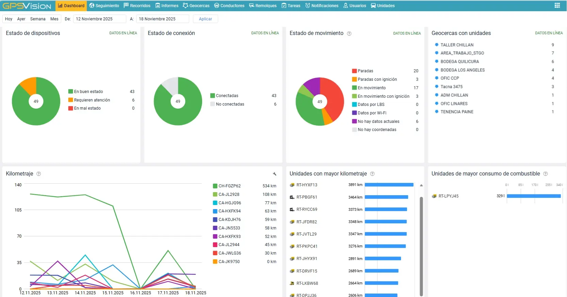567x297 pixels.
Task: Click help icon beside combustible panel title
Action: (x=546, y=174)
